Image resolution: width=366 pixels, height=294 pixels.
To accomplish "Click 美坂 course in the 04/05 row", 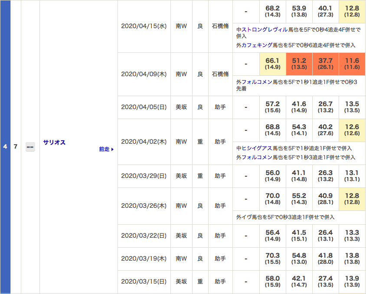I will 181,107.
